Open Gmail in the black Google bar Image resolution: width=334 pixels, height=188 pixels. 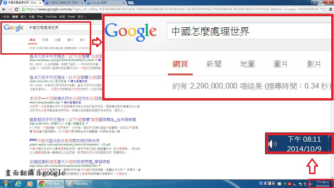pos(71,17)
